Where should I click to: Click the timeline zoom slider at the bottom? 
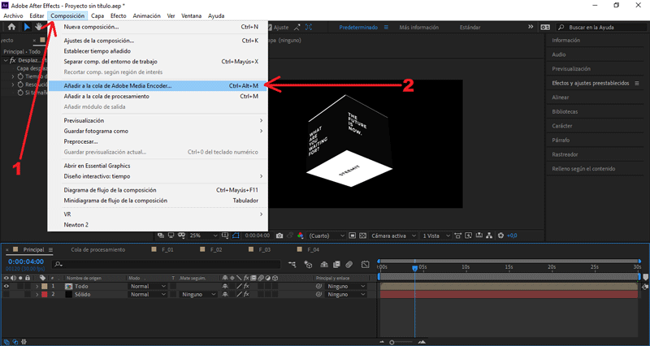point(392,342)
